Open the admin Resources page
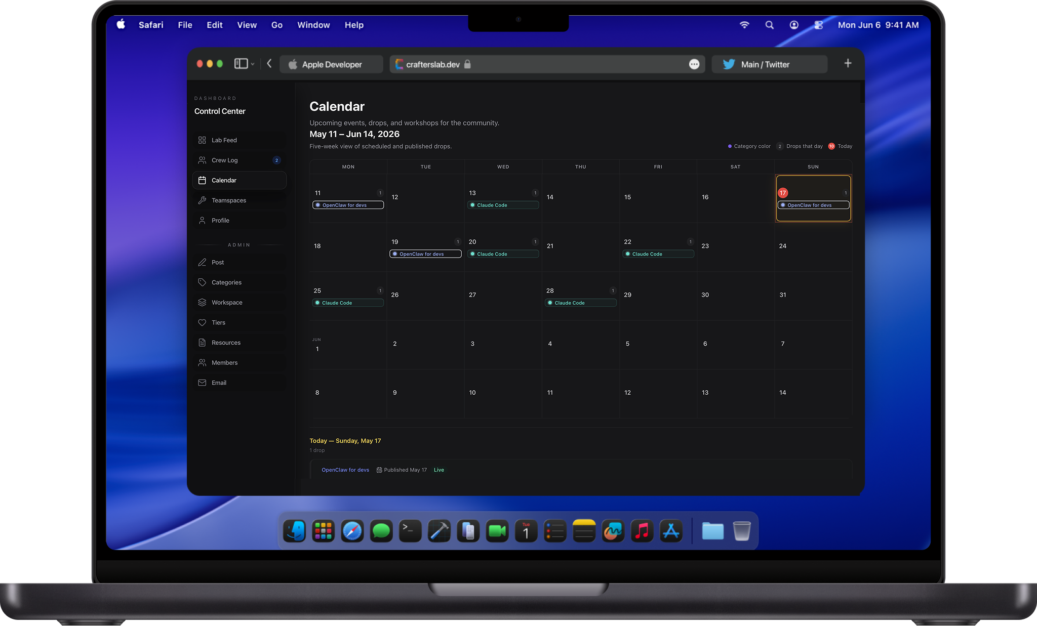 coord(239,343)
